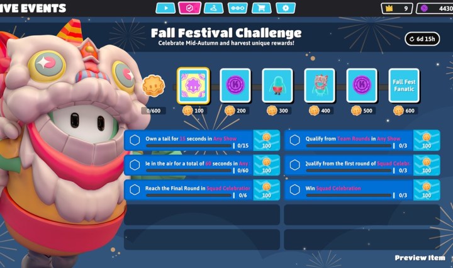The width and height of the screenshot is (453, 268).
Task: Open the settings gear icon
Action: coord(286,8)
